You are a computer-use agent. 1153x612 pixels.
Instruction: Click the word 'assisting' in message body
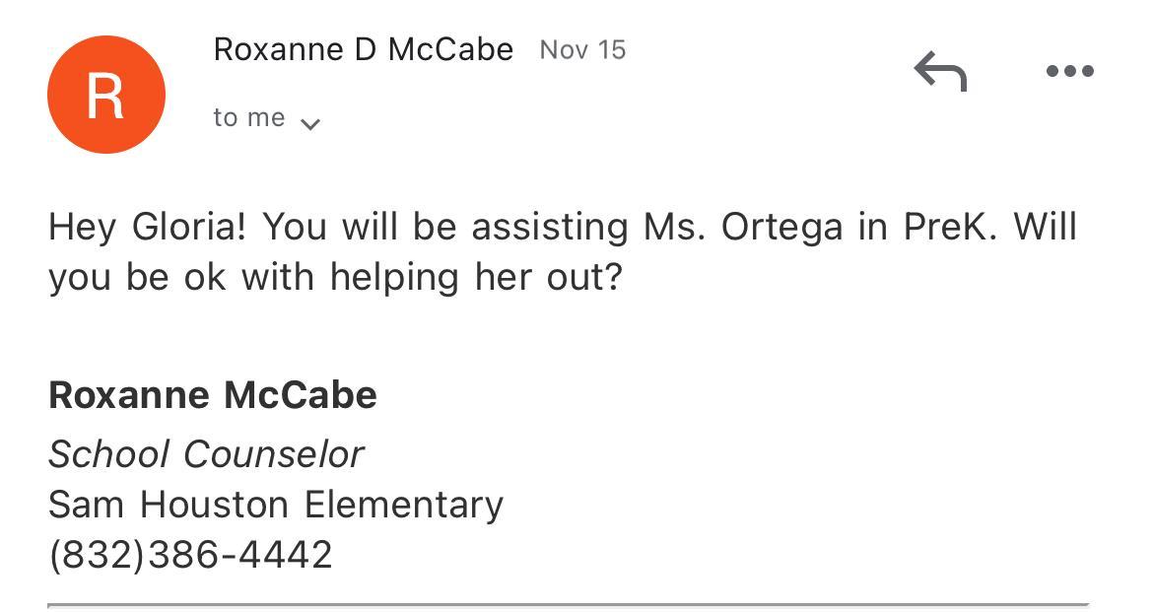(x=549, y=227)
